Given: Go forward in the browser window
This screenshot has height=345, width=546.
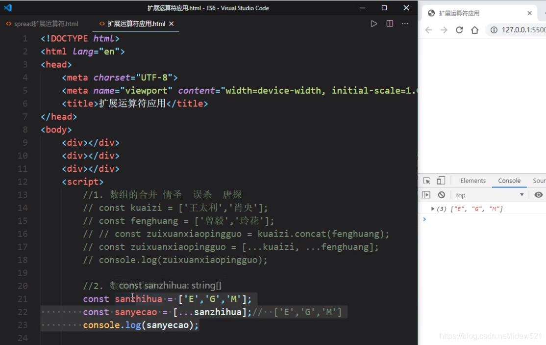Looking at the screenshot, I should click(444, 30).
